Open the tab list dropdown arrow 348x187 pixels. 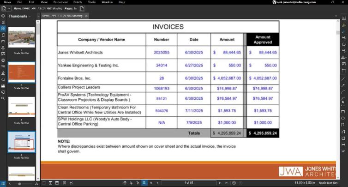tap(336, 16)
